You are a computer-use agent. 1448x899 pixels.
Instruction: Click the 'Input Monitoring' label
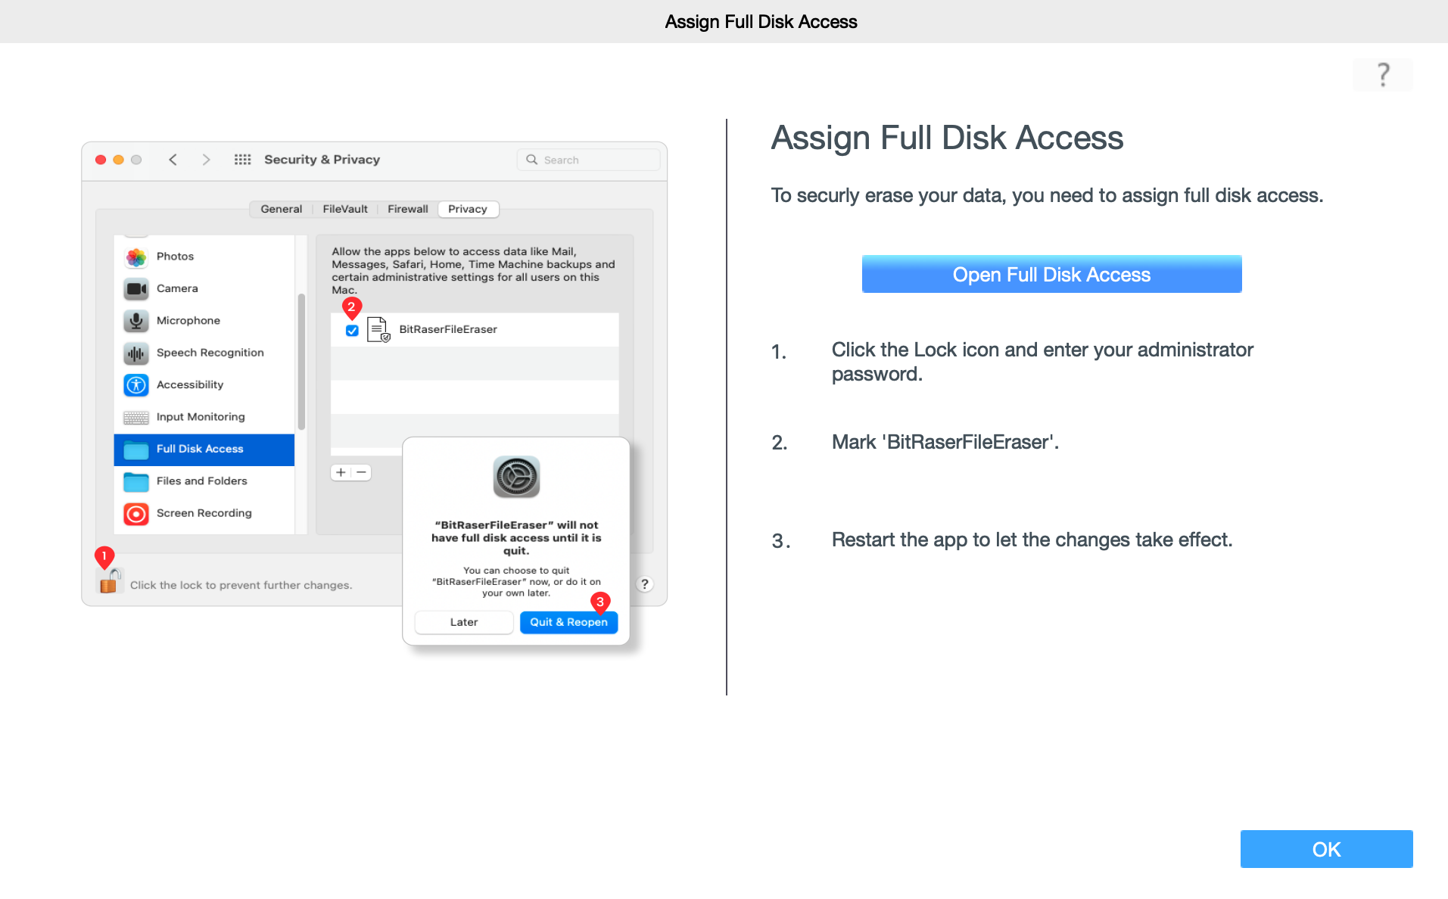tap(201, 417)
